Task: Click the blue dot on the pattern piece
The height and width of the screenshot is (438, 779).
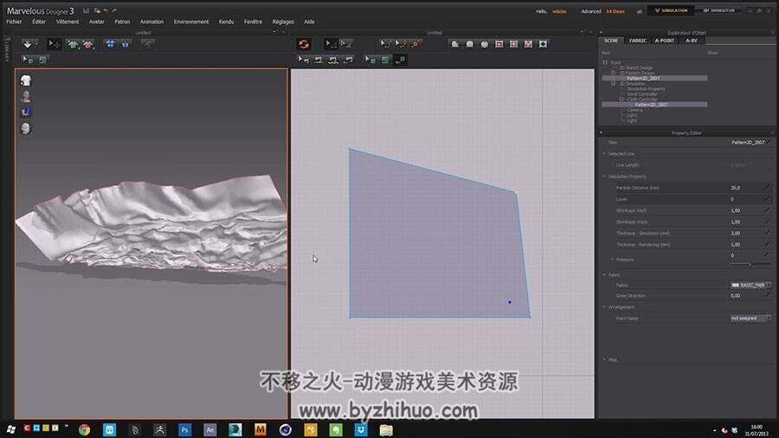Action: pos(509,302)
